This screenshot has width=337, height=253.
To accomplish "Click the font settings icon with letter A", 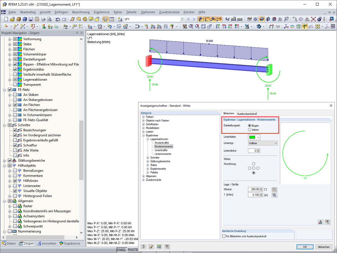I will pyautogui.click(x=320, y=222).
